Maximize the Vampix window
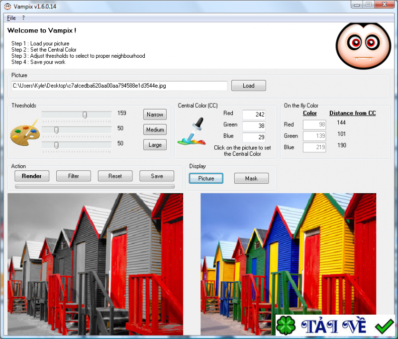The height and width of the screenshot is (339, 398). coord(369,4)
